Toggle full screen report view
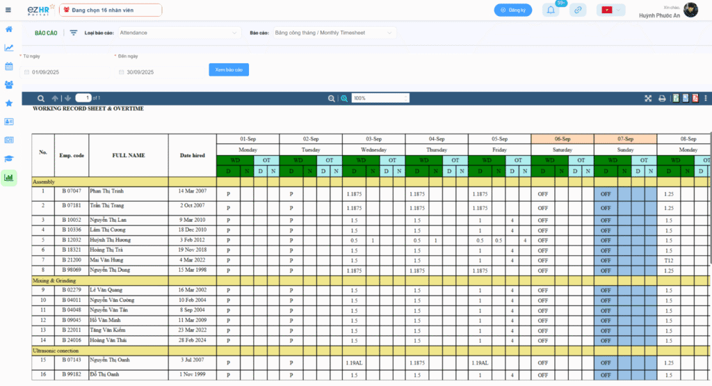The width and height of the screenshot is (712, 386). click(x=648, y=98)
